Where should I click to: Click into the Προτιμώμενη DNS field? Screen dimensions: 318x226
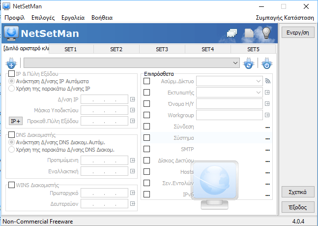point(104,161)
